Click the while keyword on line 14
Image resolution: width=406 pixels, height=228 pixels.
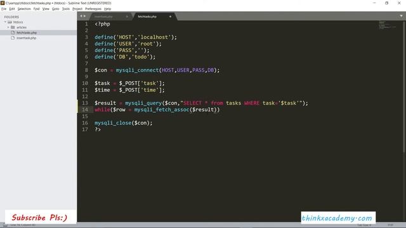pos(102,110)
